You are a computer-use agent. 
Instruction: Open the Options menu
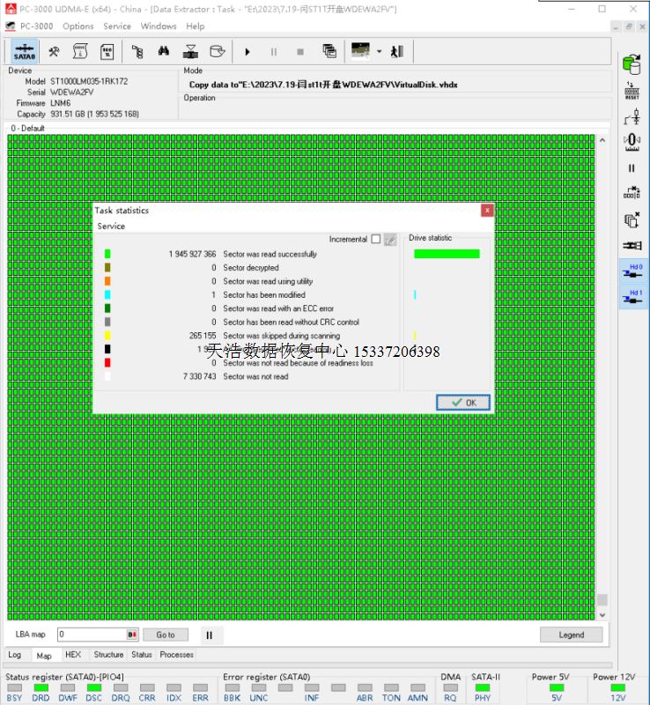click(78, 26)
